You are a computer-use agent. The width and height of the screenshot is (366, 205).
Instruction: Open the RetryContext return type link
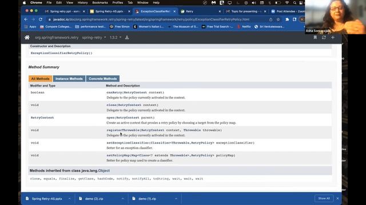pos(42,118)
